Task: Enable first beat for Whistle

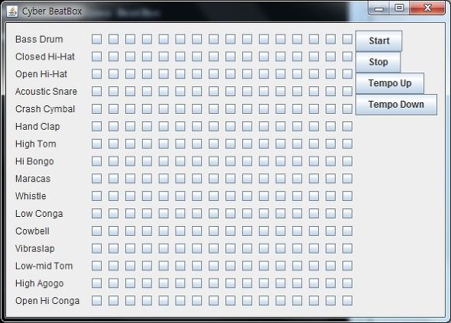Action: pos(96,196)
